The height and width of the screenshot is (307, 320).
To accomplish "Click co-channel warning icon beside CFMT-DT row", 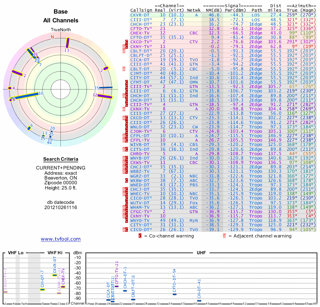I will [x=127, y=82].
